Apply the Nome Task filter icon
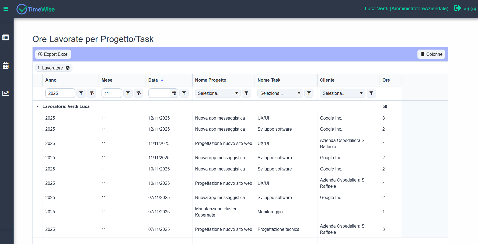 [309, 93]
